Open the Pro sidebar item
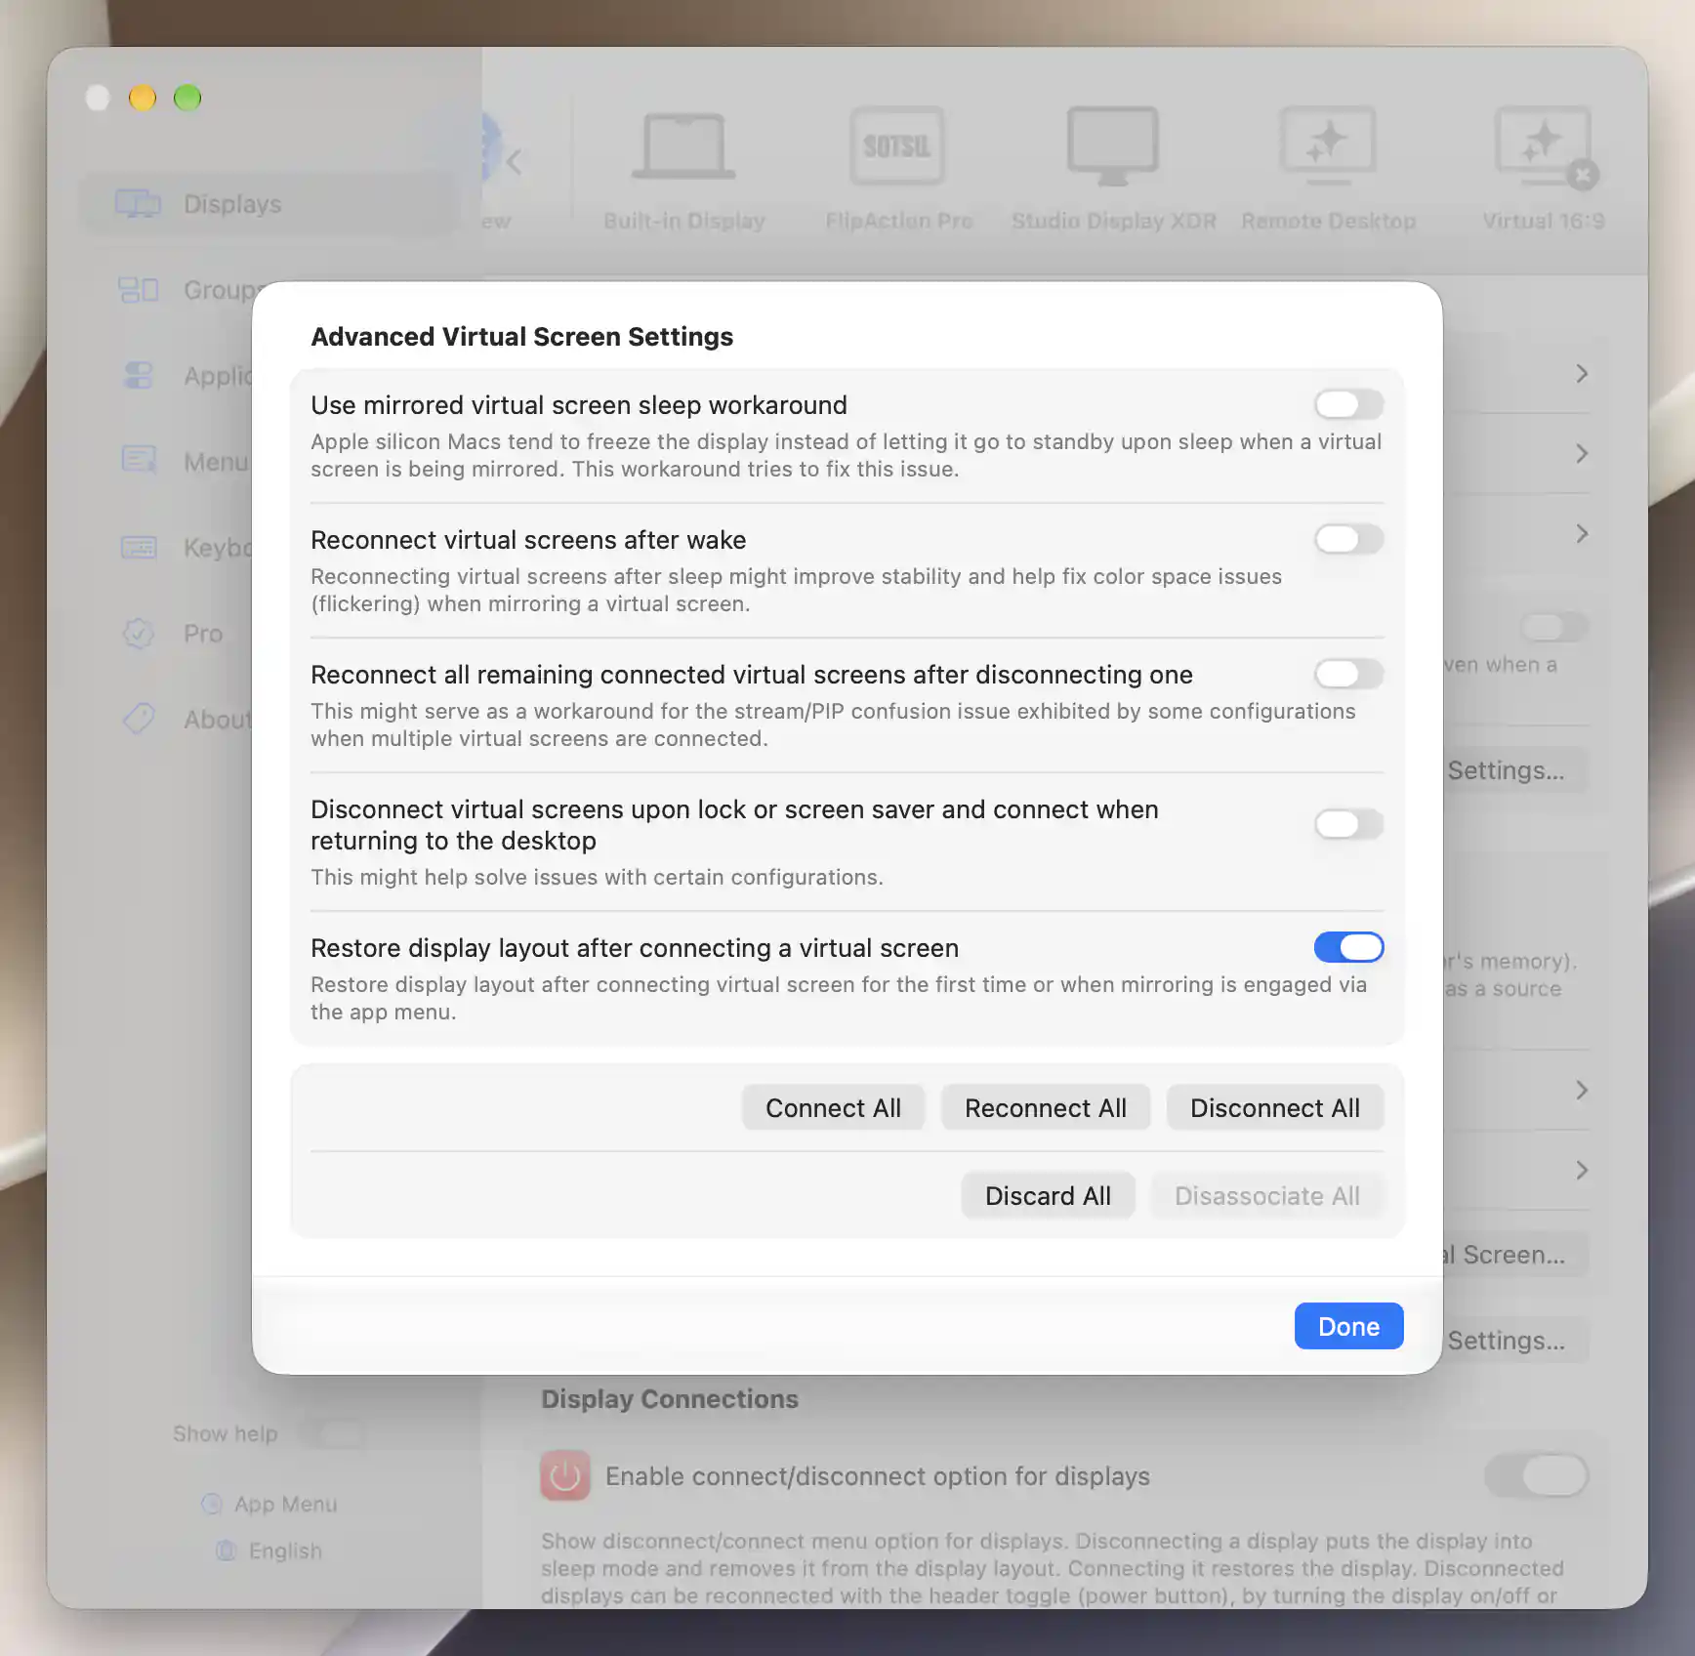The image size is (1695, 1656). coord(202,634)
